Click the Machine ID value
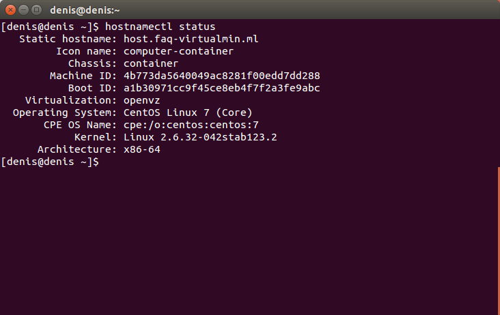500x315 pixels. click(221, 76)
